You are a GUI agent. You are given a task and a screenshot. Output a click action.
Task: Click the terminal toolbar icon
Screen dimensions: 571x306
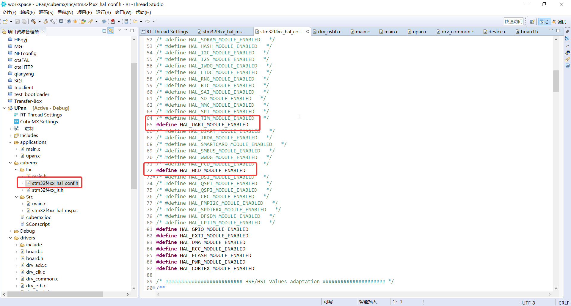tap(61, 21)
